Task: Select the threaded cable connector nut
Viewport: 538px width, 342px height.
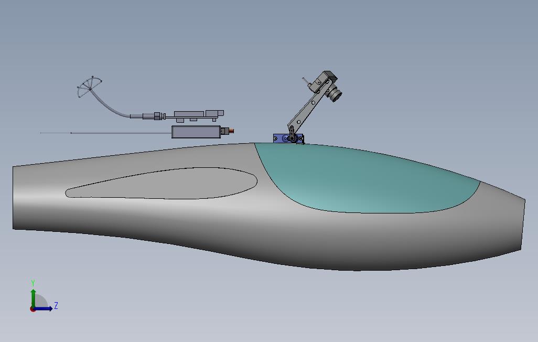Action: 157,116
